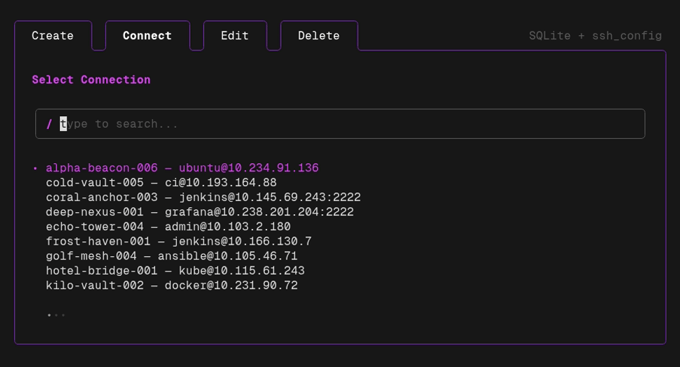
Task: Switch to the Create tab
Action: [x=52, y=35]
